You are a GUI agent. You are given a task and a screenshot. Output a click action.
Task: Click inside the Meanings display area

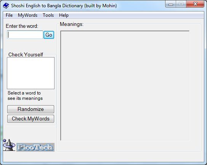125,86
